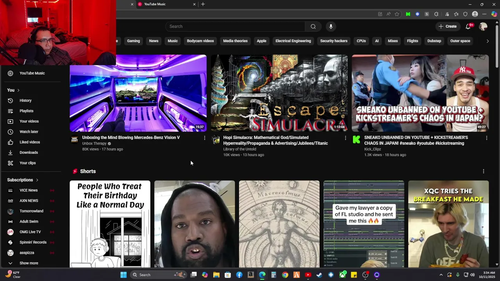This screenshot has width=500, height=281.
Task: Show hidden system tray icons
Action: click(x=441, y=275)
